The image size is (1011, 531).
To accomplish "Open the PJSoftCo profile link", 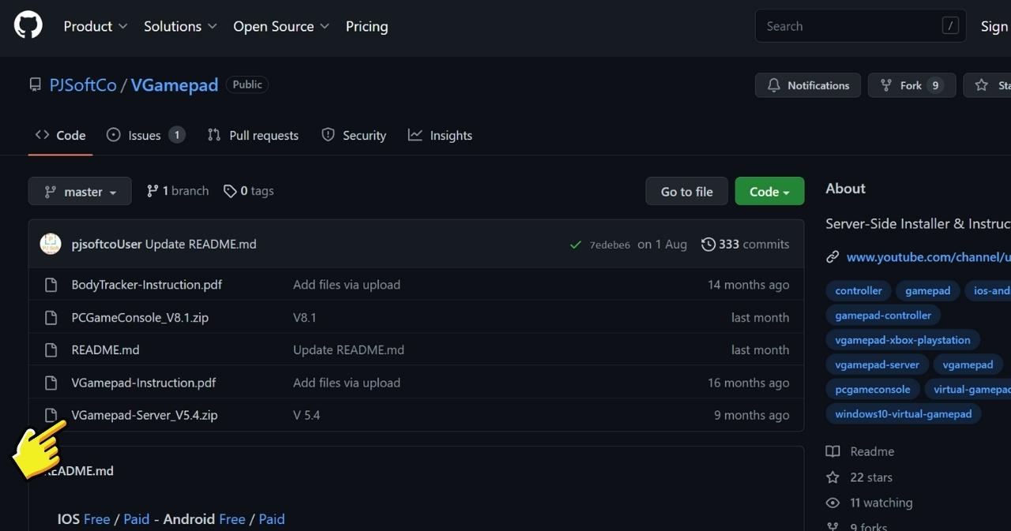I will point(83,84).
